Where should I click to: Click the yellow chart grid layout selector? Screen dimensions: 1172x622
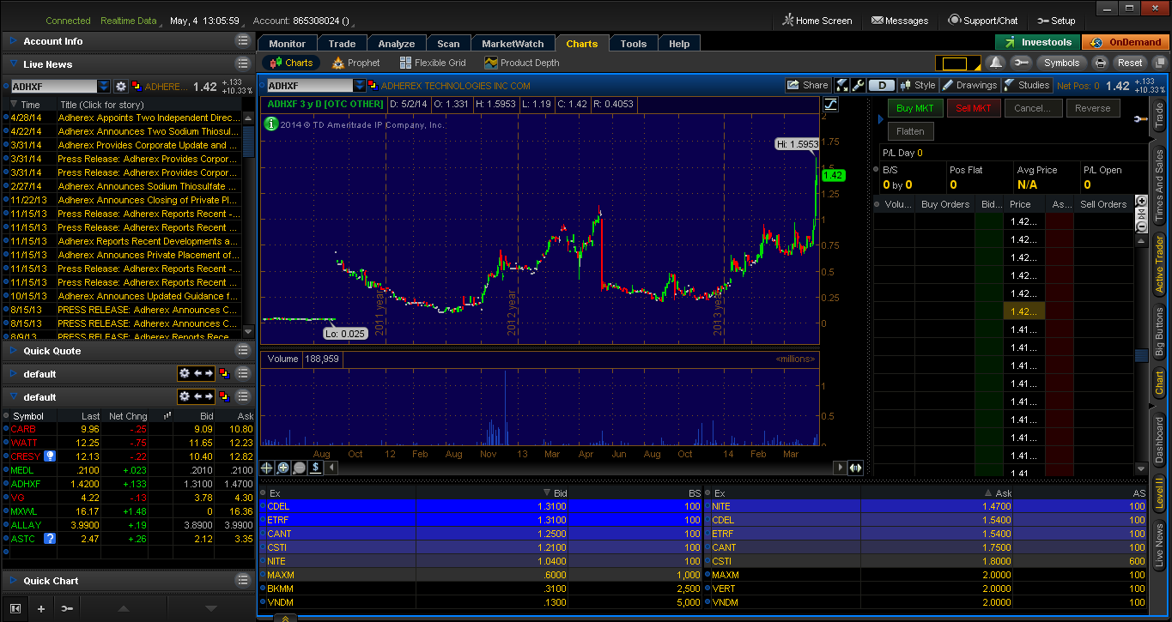tap(956, 63)
